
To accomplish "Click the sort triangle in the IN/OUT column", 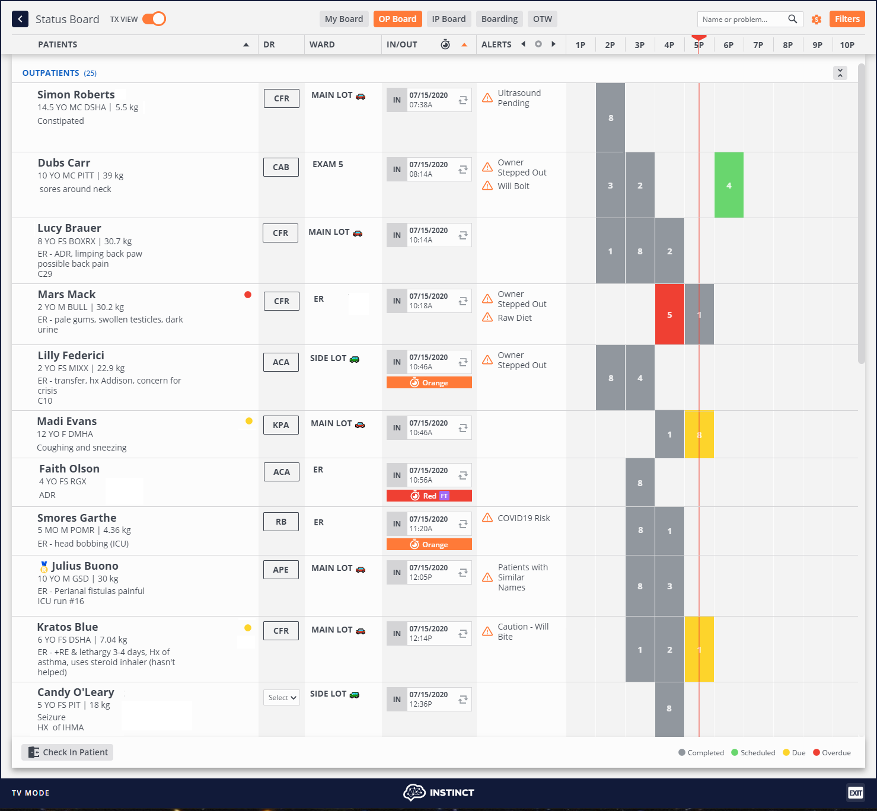I will coord(464,44).
